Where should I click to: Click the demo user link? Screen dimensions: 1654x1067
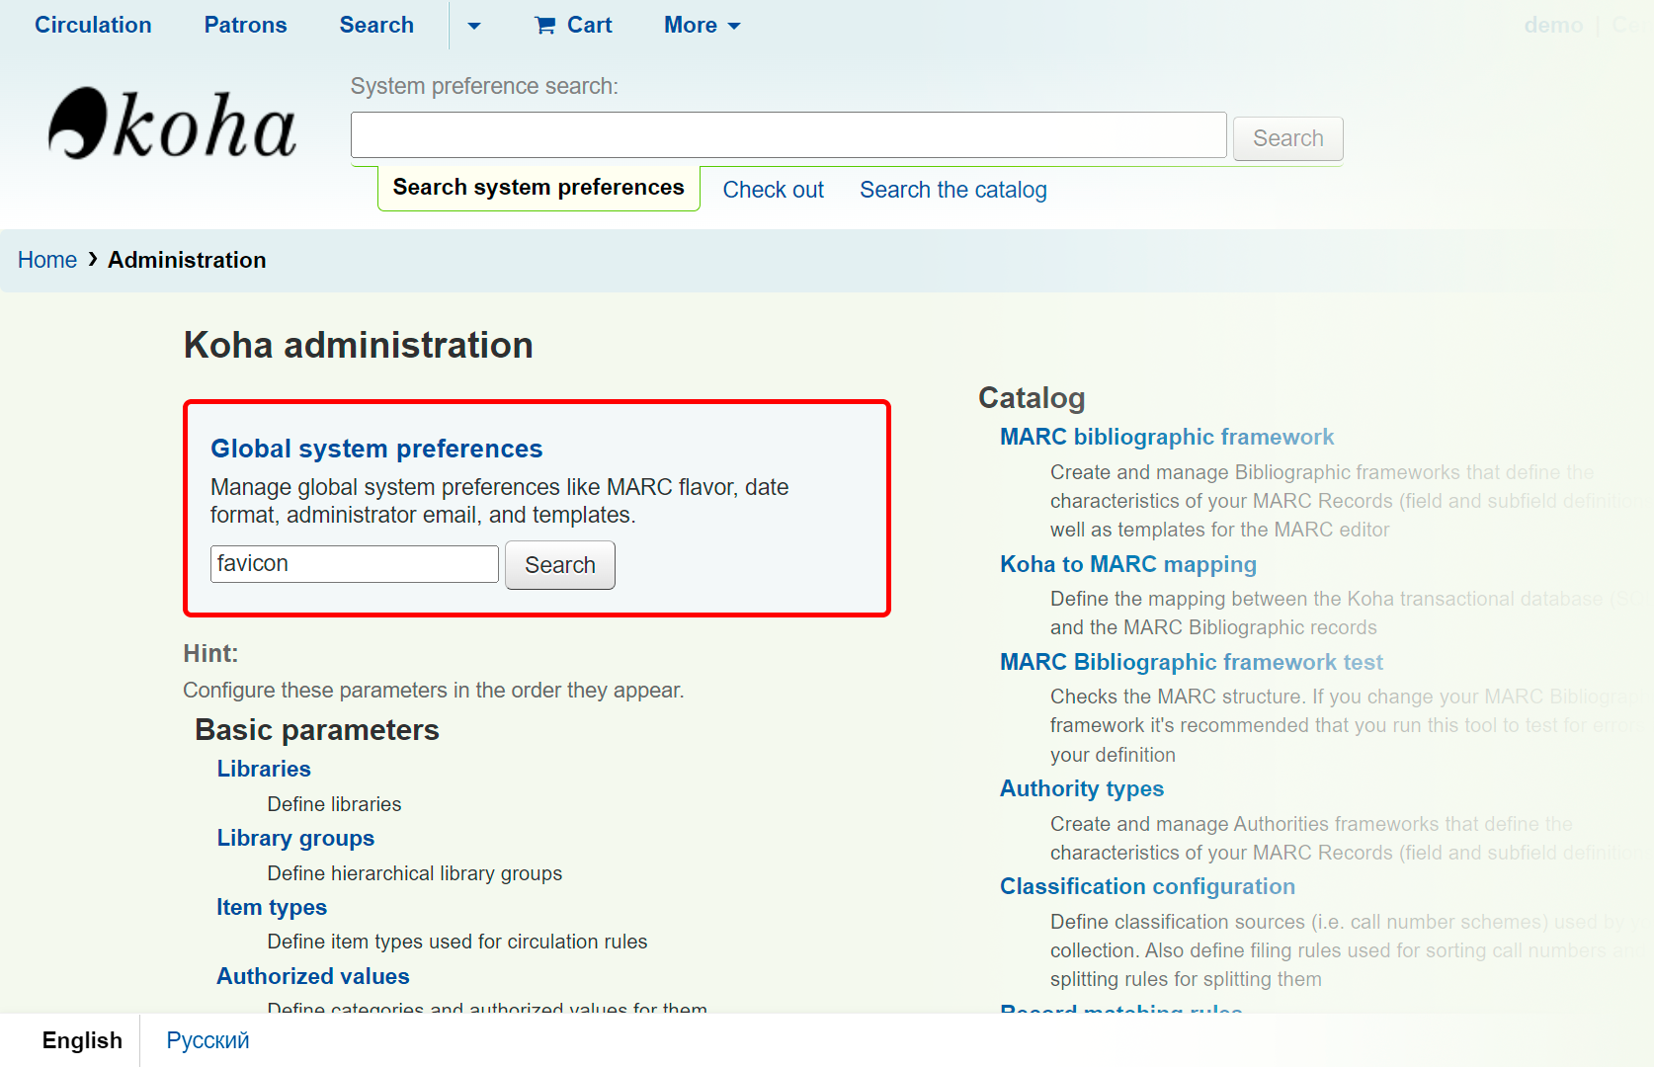click(1553, 25)
